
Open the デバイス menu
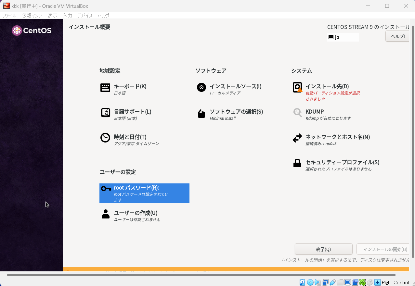click(84, 15)
